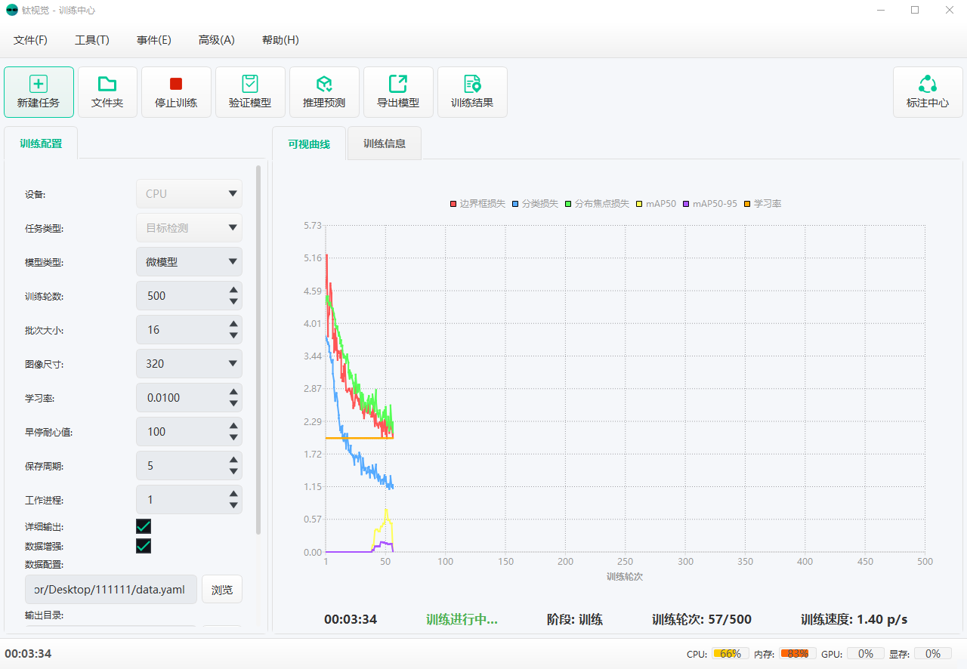Select the 训练配置 tab
The width and height of the screenshot is (967, 669).
[x=41, y=143]
